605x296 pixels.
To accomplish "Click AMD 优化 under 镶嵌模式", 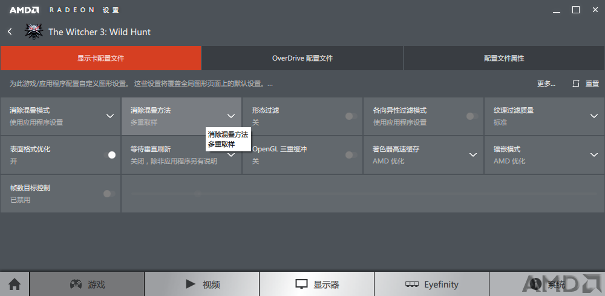I will (509, 161).
